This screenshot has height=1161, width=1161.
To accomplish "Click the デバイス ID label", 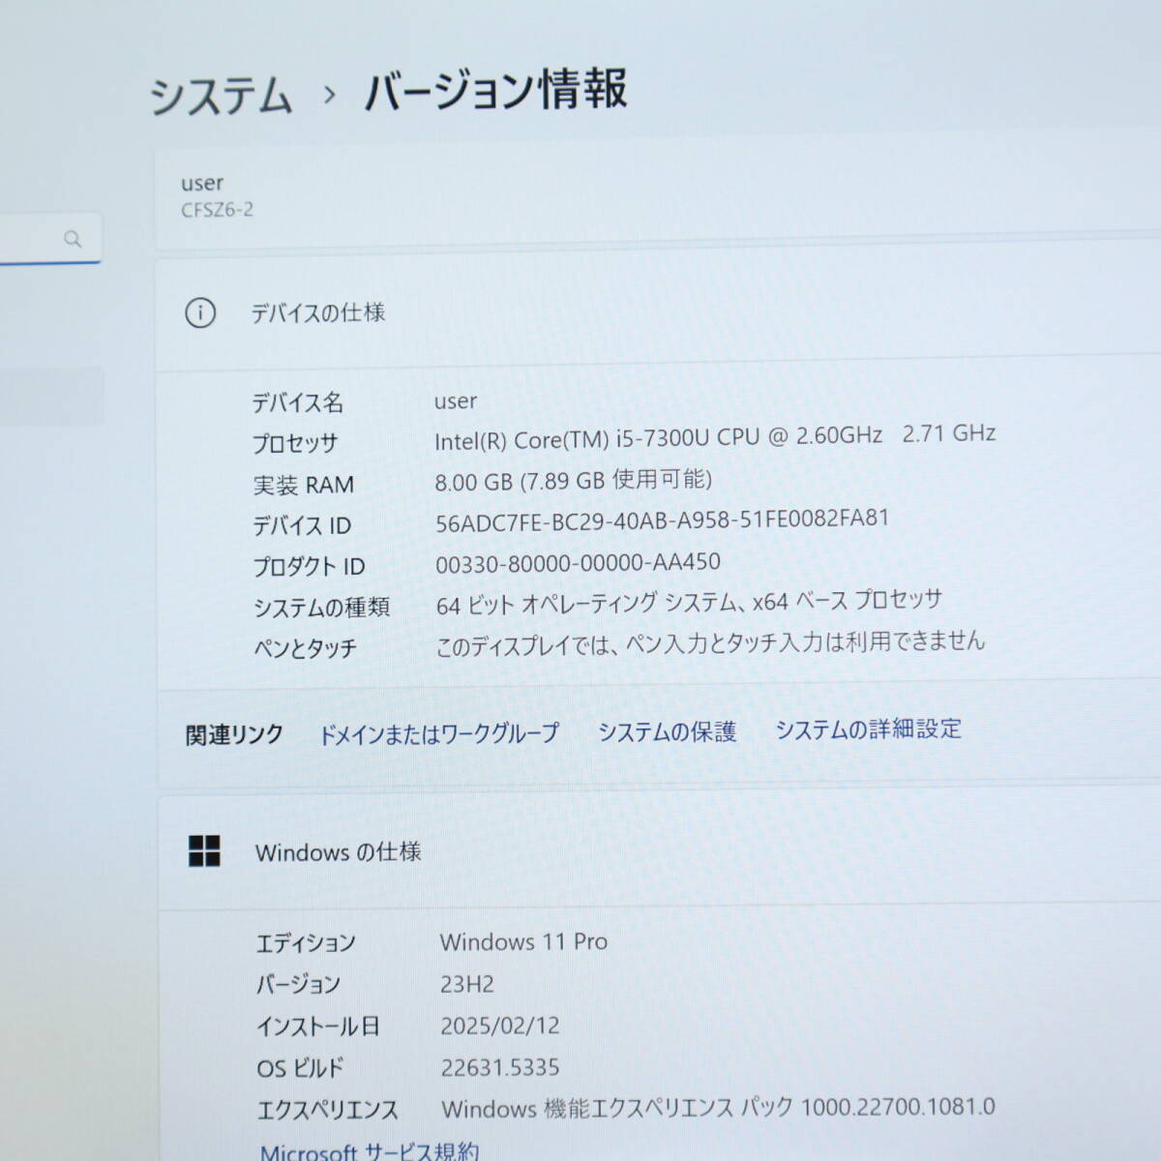I will 302,525.
